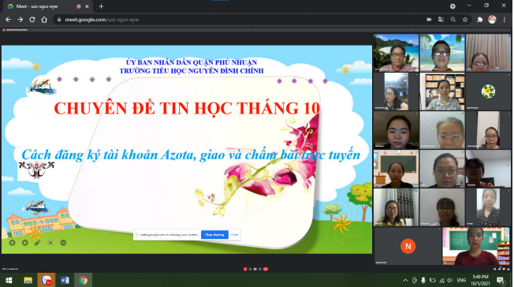This screenshot has height=287, width=514.
Task: View site lock info icon
Action: click(x=59, y=20)
